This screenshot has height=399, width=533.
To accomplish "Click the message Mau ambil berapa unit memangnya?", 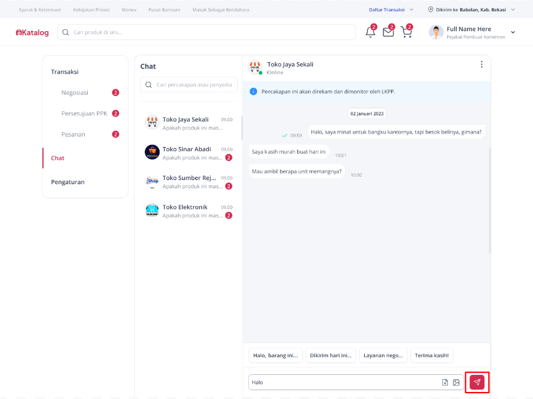I will [297, 171].
